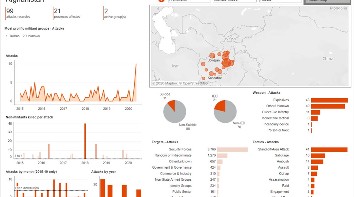
Task: Click the 'Attacks by month (2015-19 only)' title
Action: [x=31, y=172]
